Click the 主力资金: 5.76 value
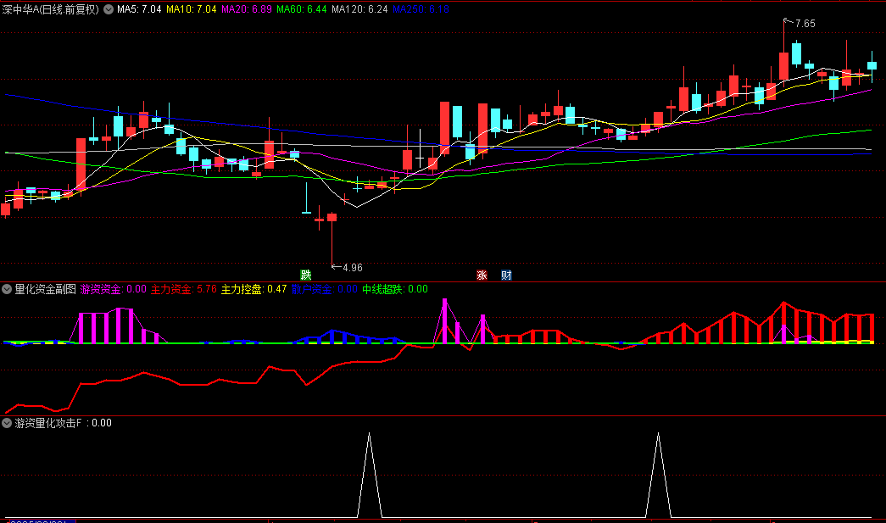 [184, 289]
